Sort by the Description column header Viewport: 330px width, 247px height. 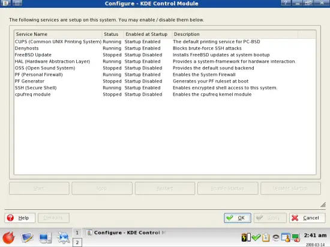(235, 34)
